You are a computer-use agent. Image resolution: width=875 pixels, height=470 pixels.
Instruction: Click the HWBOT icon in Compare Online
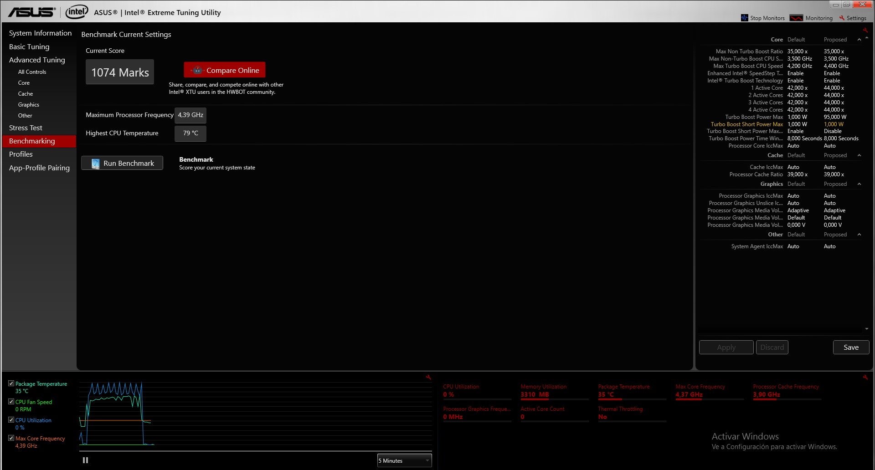197,70
